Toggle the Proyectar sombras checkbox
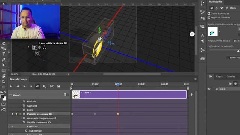The width and height of the screenshot is (240, 135). (x=209, y=18)
